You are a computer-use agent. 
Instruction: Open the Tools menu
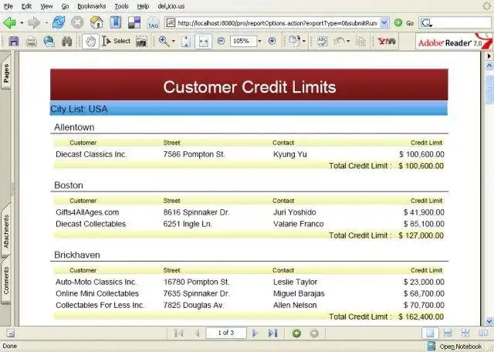(x=121, y=6)
